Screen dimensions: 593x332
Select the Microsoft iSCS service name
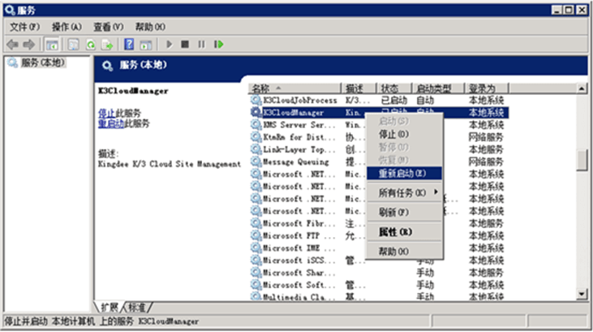[x=299, y=261]
